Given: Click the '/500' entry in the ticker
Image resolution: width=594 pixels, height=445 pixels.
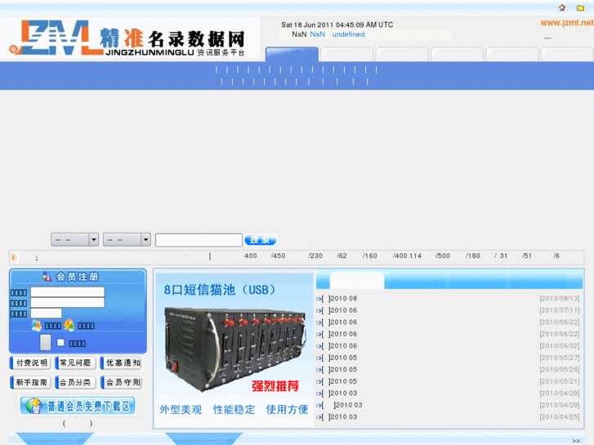Looking at the screenshot, I should (x=443, y=256).
